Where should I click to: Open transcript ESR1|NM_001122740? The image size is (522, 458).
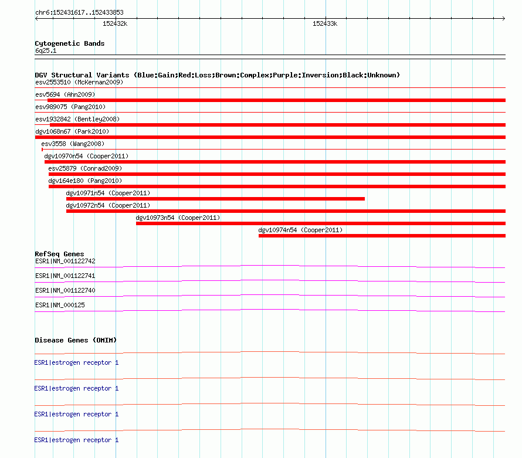65,291
